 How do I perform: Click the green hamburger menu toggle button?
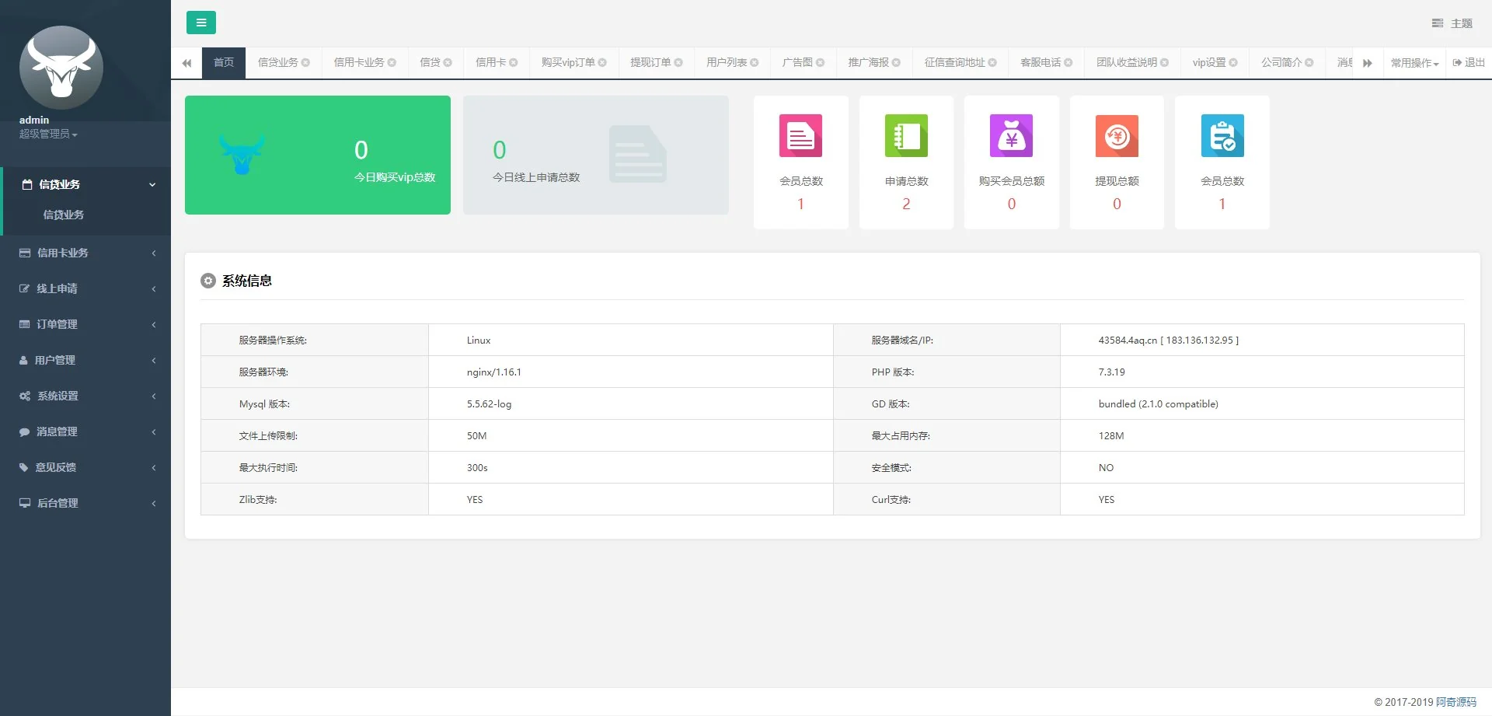pyautogui.click(x=200, y=23)
